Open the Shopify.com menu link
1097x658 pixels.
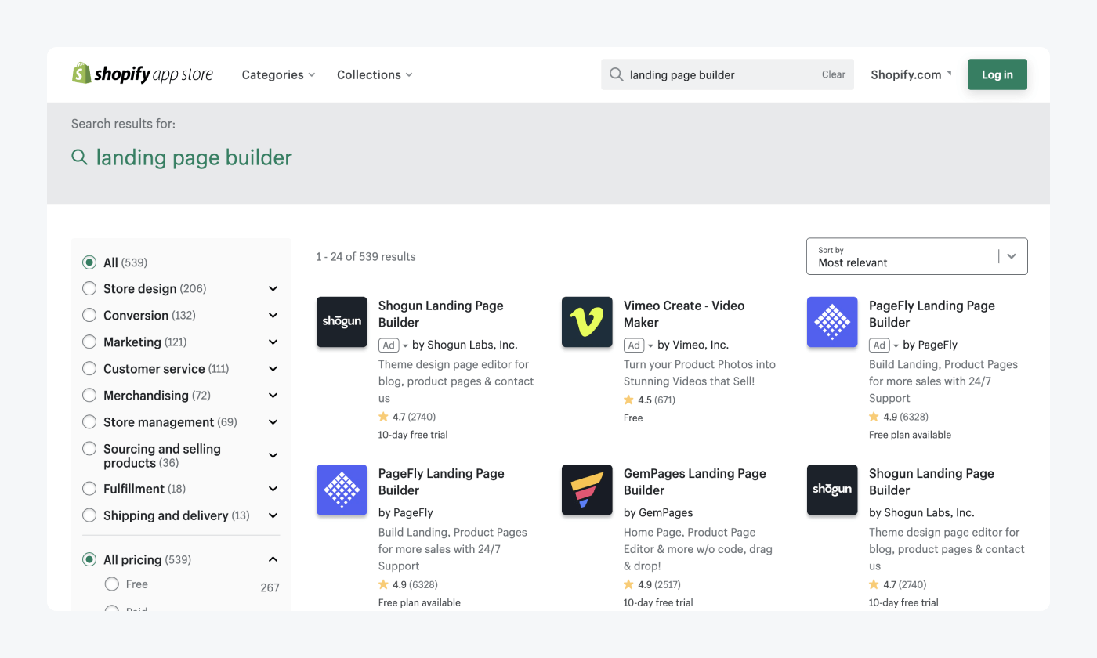pos(911,74)
